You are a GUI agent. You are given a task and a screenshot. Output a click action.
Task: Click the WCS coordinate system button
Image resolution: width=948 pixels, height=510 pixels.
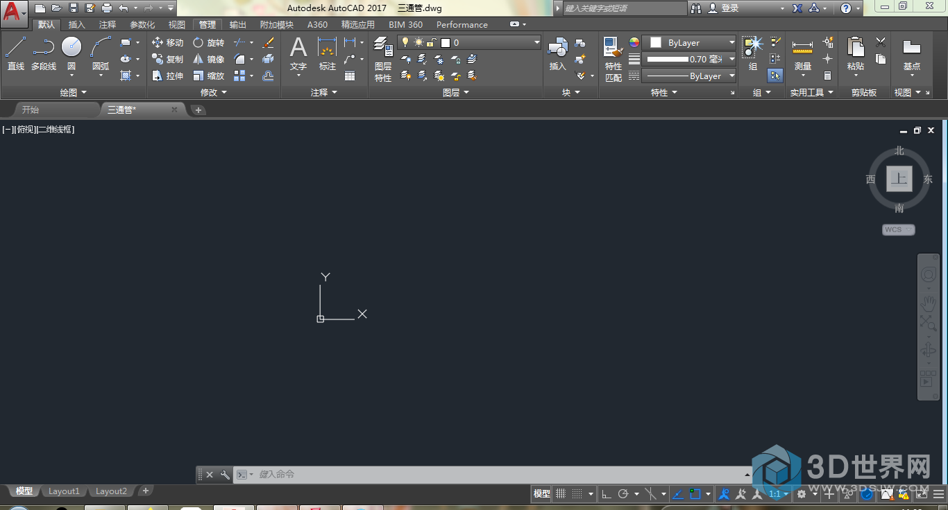(899, 229)
